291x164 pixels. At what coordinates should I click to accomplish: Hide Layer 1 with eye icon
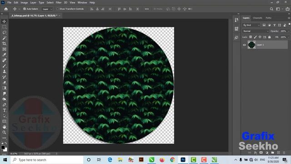(x=244, y=45)
